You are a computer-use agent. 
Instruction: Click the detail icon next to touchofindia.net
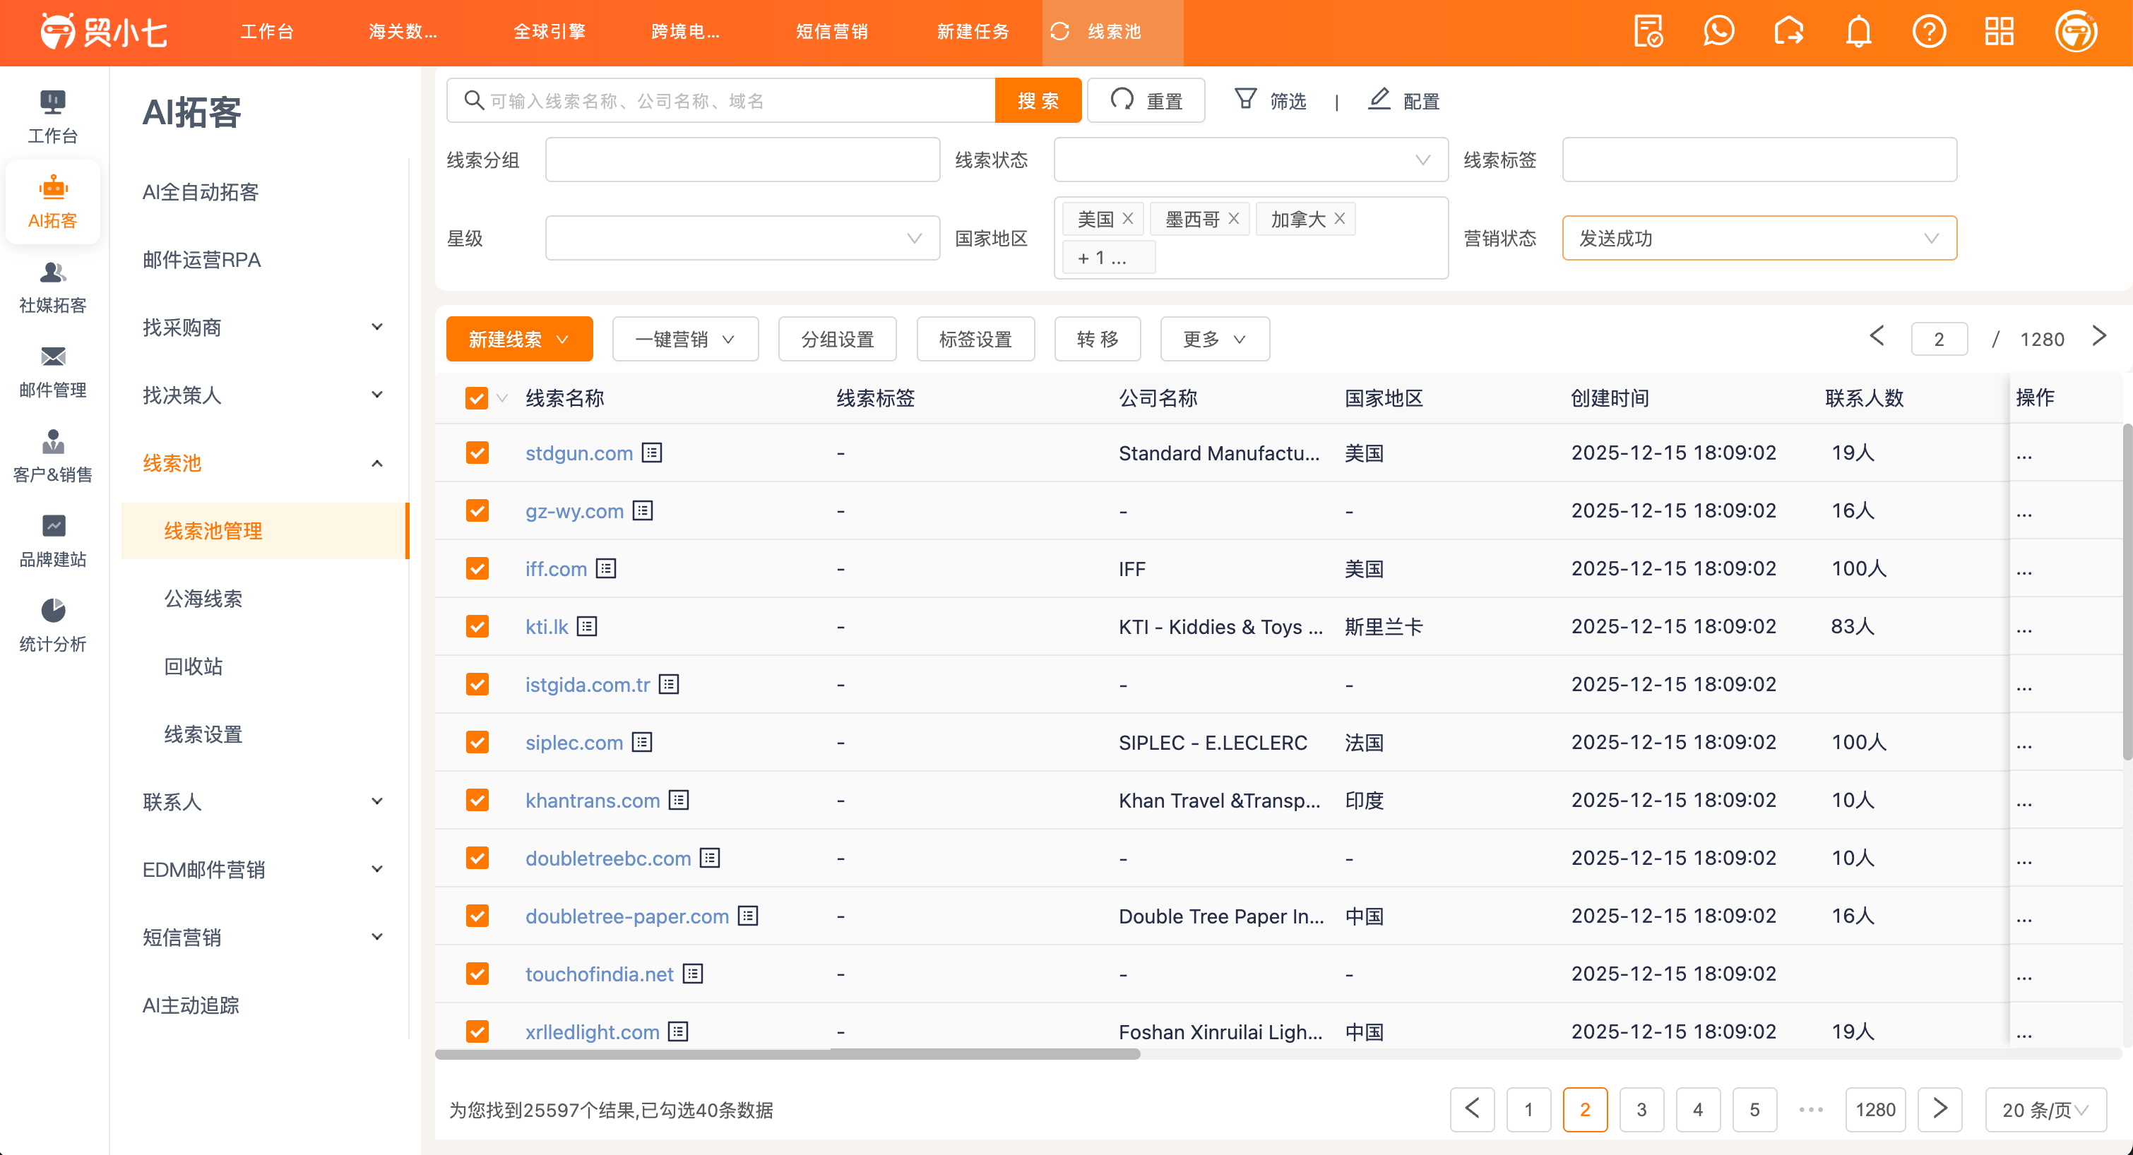(x=693, y=974)
